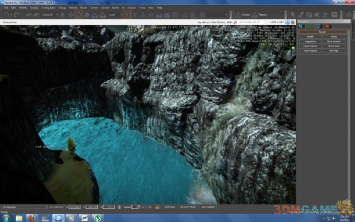Click the Texture export button
The width and height of the screenshot is (355, 222).
coord(259,15)
